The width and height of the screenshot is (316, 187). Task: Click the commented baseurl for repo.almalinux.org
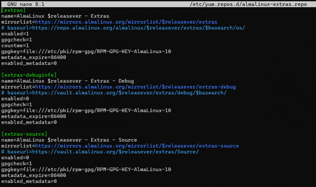[x=123, y=28]
